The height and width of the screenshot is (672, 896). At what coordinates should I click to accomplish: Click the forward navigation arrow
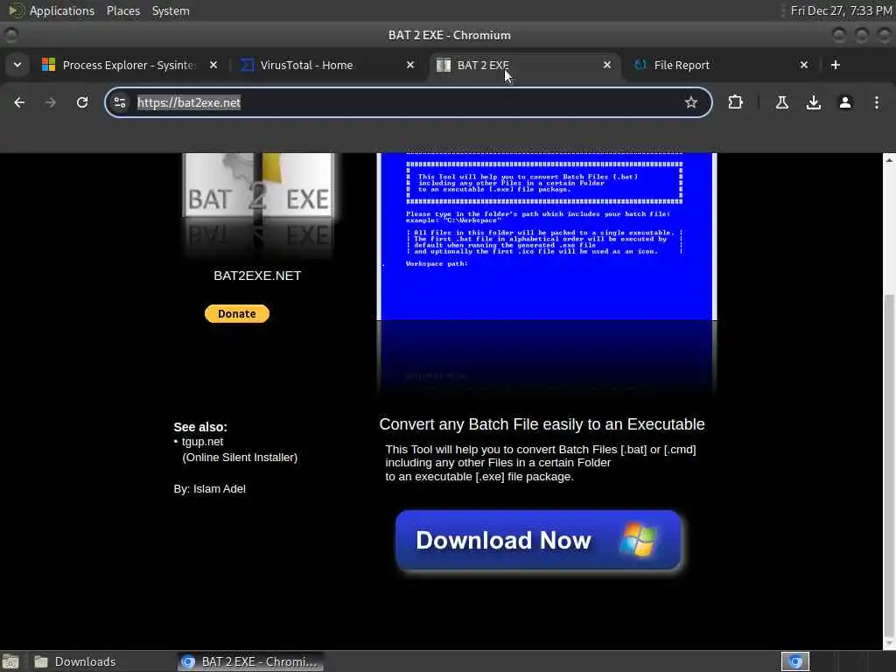[x=50, y=102]
